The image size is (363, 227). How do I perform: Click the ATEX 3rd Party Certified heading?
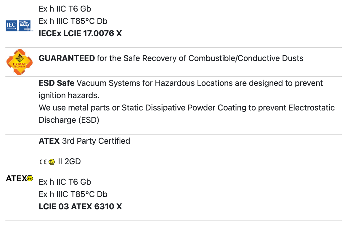pyautogui.click(x=84, y=141)
